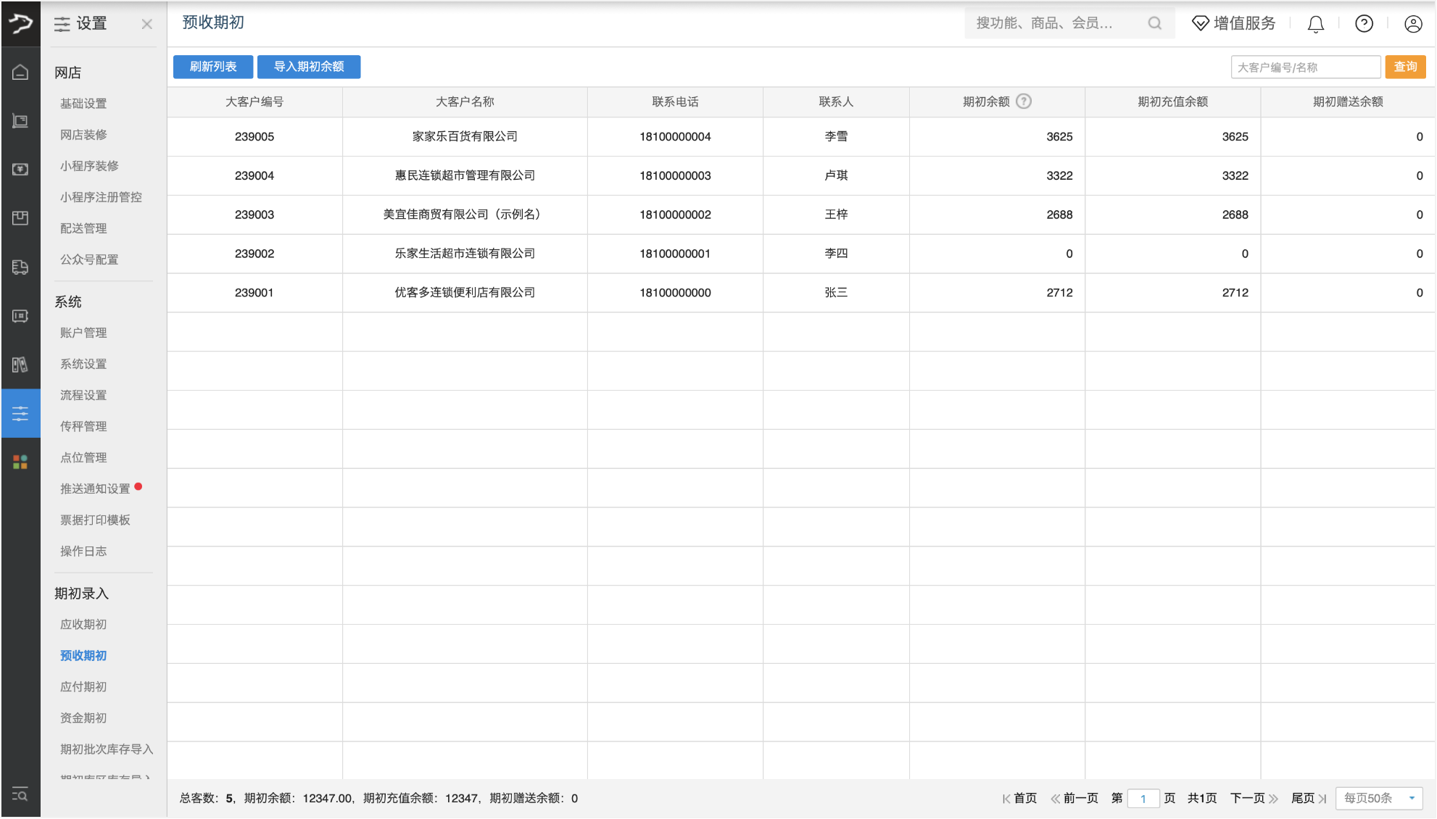Click the 期初余额 help tooltip icon

point(1024,101)
